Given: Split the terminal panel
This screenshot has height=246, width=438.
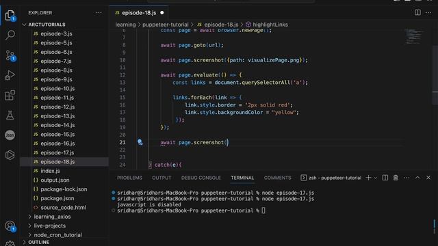Looking at the screenshot, I should pyautogui.click(x=385, y=178).
